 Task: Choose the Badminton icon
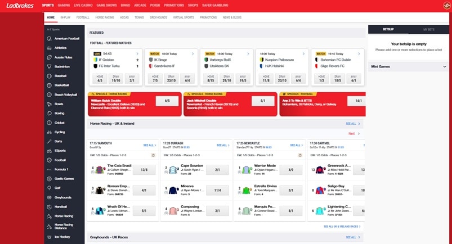point(50,66)
